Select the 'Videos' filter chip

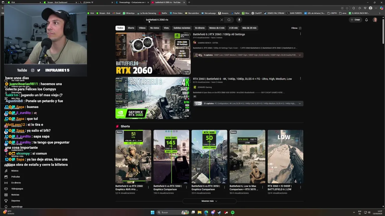tap(142, 28)
